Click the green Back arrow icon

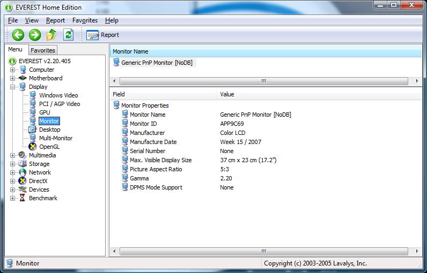tap(18, 35)
